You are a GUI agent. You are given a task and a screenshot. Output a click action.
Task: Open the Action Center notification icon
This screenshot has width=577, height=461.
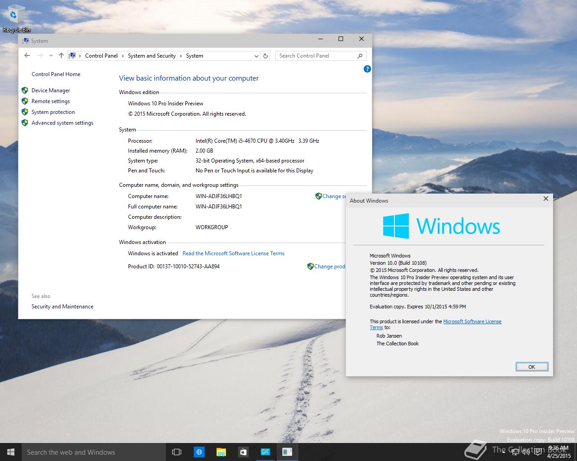click(537, 452)
